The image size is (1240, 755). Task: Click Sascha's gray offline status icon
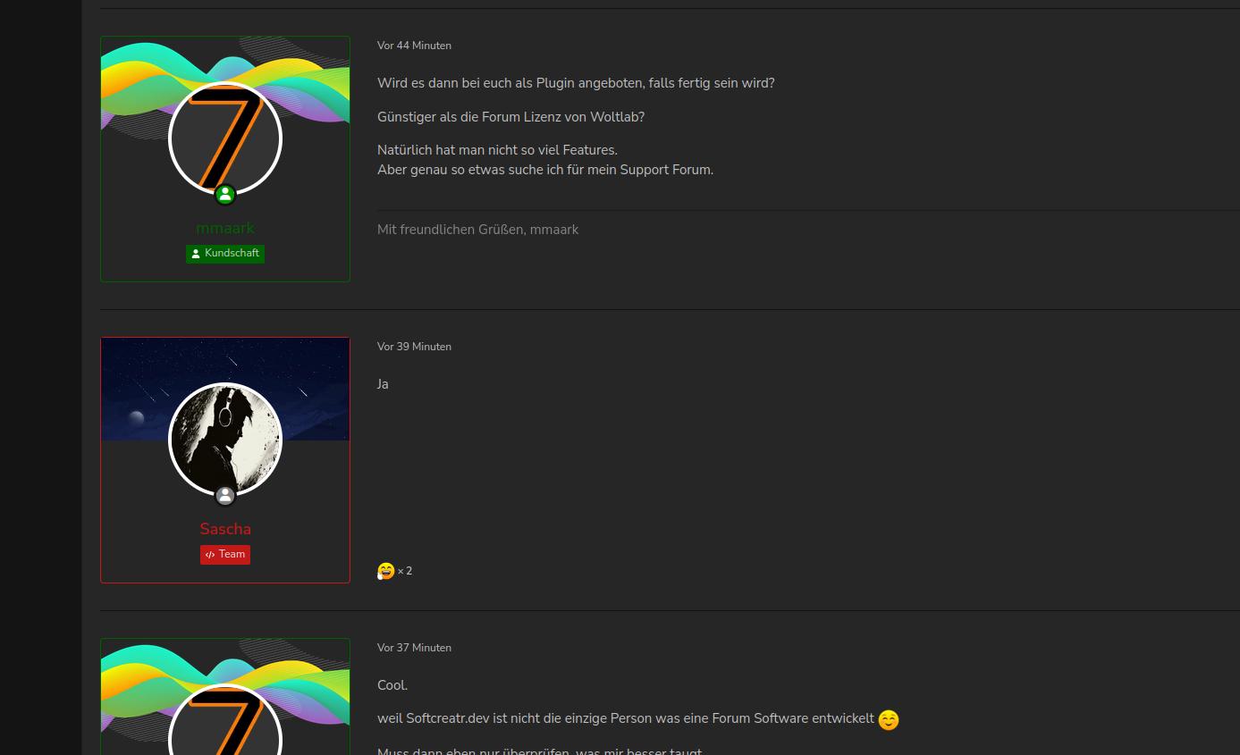tap(225, 495)
